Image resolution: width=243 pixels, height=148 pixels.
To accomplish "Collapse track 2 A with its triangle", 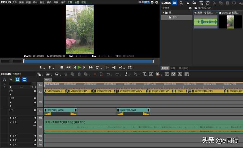I will (11, 122).
